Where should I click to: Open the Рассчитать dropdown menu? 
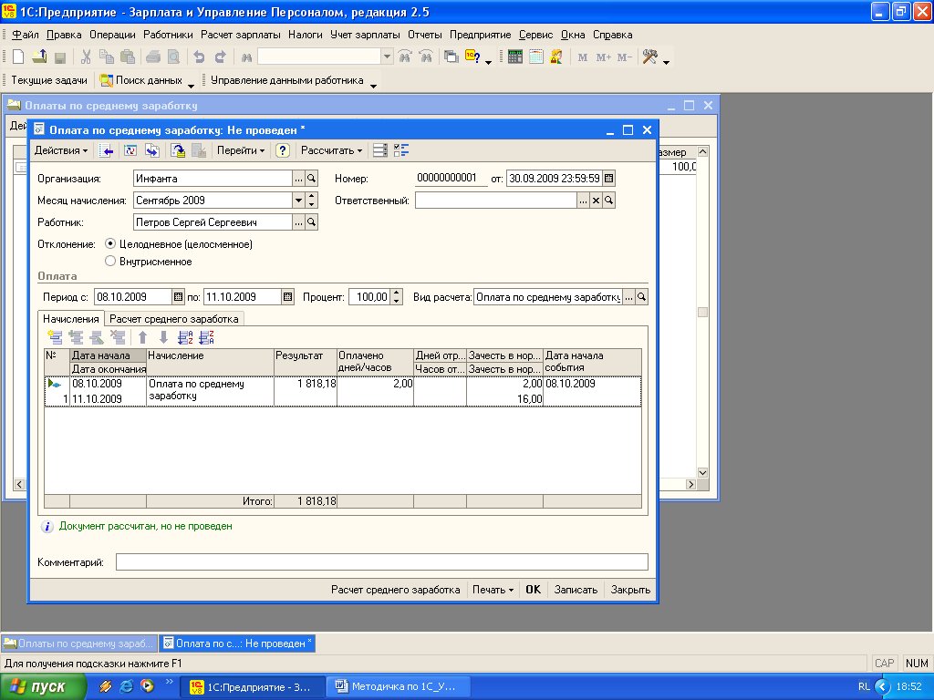coord(332,150)
